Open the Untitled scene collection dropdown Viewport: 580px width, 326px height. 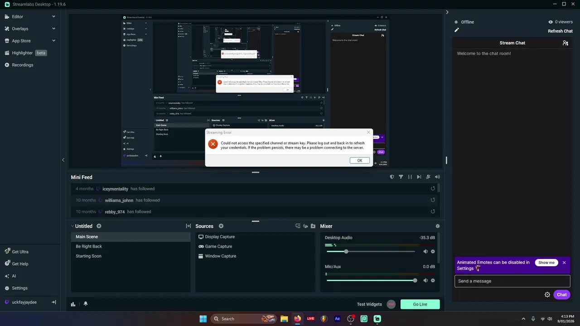[x=82, y=226]
